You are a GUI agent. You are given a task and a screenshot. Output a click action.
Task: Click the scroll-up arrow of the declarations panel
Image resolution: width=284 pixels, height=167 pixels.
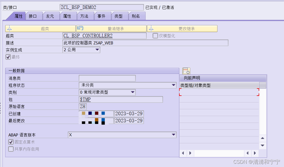click(263, 138)
